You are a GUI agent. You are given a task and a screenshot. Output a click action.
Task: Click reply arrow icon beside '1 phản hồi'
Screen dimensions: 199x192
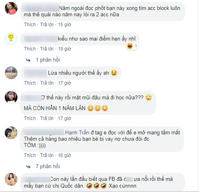28,60
